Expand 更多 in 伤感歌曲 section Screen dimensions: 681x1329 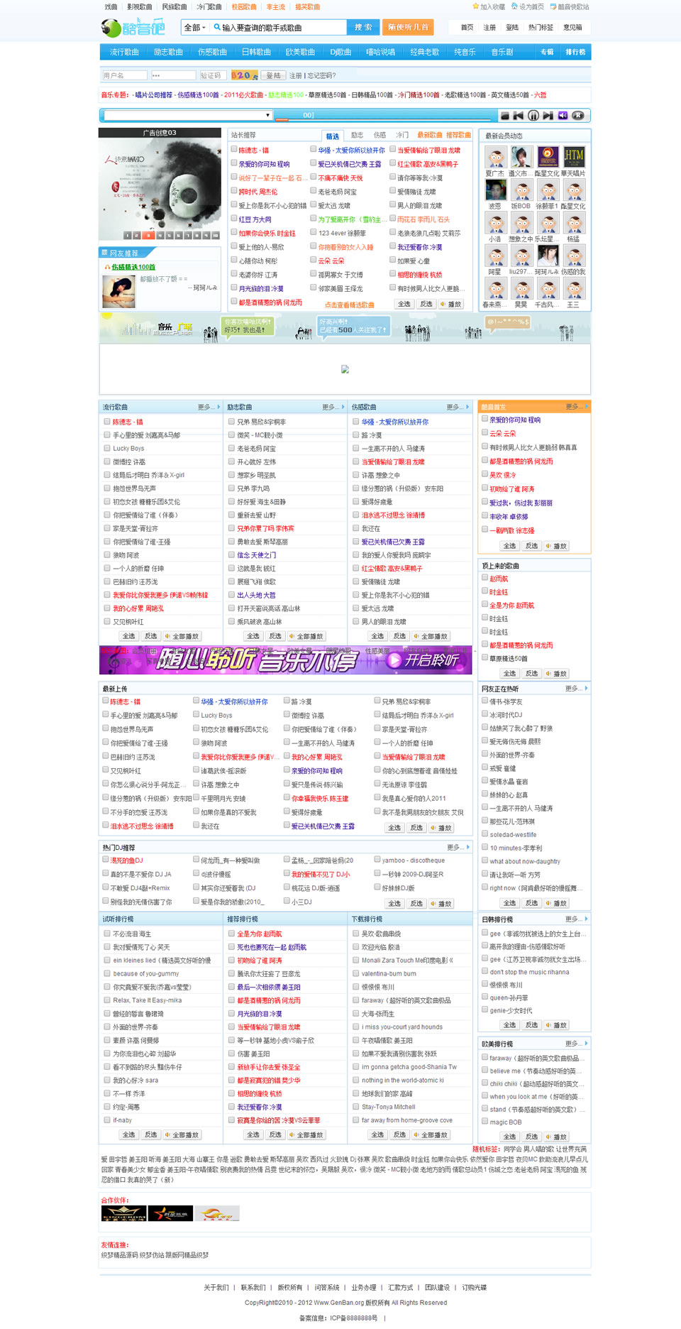458,407
